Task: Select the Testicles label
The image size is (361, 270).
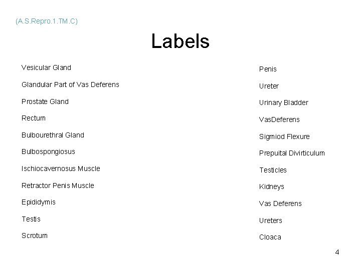Action: click(x=273, y=170)
